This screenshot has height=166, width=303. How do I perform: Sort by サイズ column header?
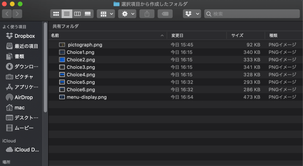[246, 35]
